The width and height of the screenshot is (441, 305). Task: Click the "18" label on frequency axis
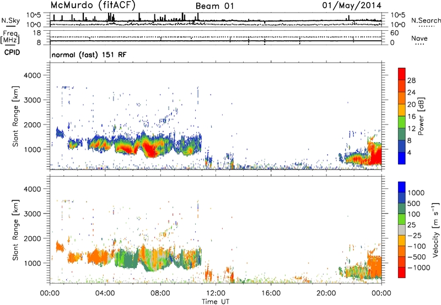tap(37, 33)
